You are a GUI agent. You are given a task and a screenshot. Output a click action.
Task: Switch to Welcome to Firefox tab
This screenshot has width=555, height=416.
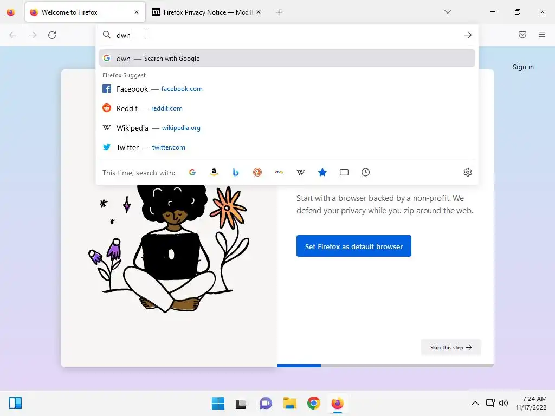(85, 12)
